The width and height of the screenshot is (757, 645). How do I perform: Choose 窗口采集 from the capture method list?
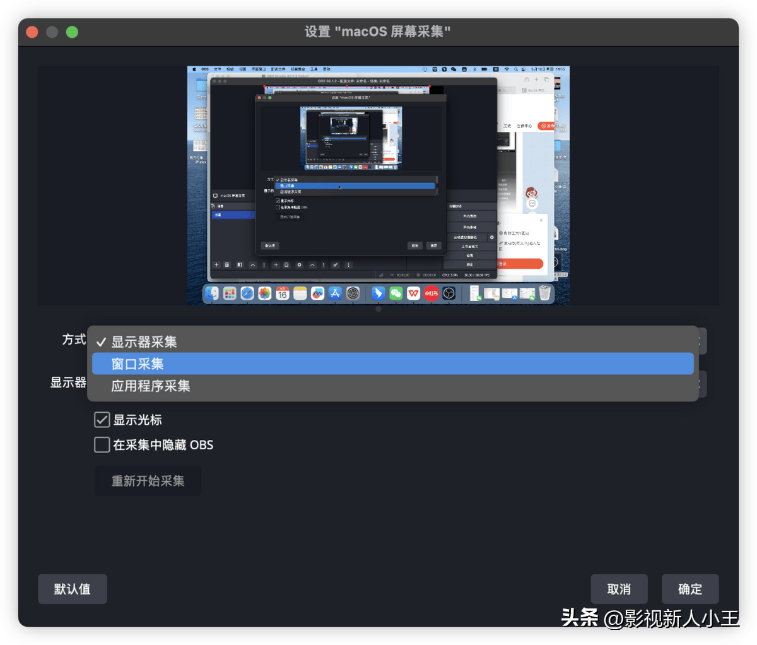(x=391, y=364)
